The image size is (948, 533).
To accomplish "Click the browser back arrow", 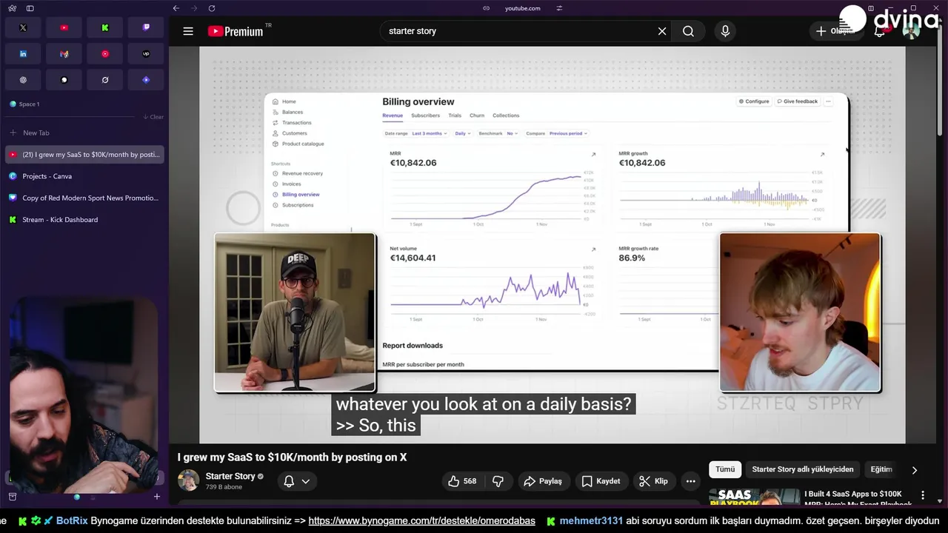I will [x=176, y=8].
